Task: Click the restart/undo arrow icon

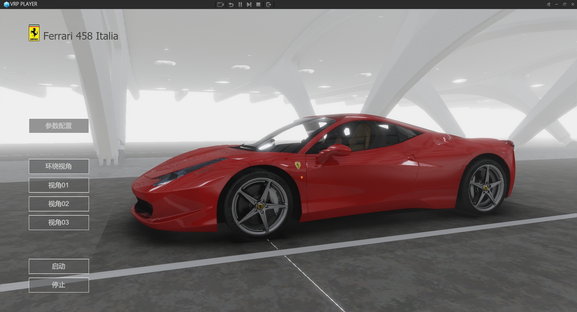Action: (x=231, y=5)
